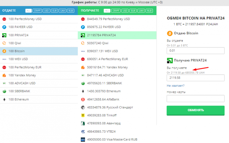Click the Visa/MasterCard RUB card icon
The width and height of the screenshot is (229, 143).
tap(83, 140)
